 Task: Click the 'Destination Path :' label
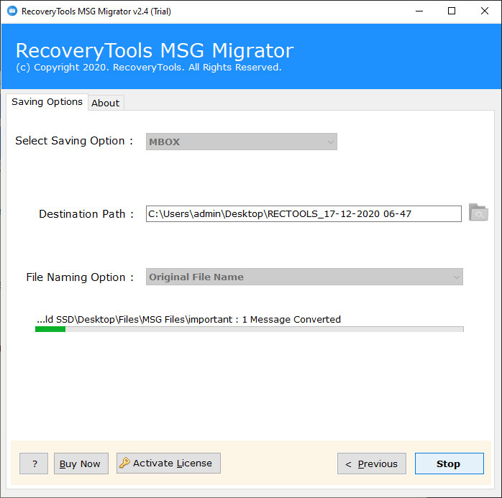click(86, 214)
